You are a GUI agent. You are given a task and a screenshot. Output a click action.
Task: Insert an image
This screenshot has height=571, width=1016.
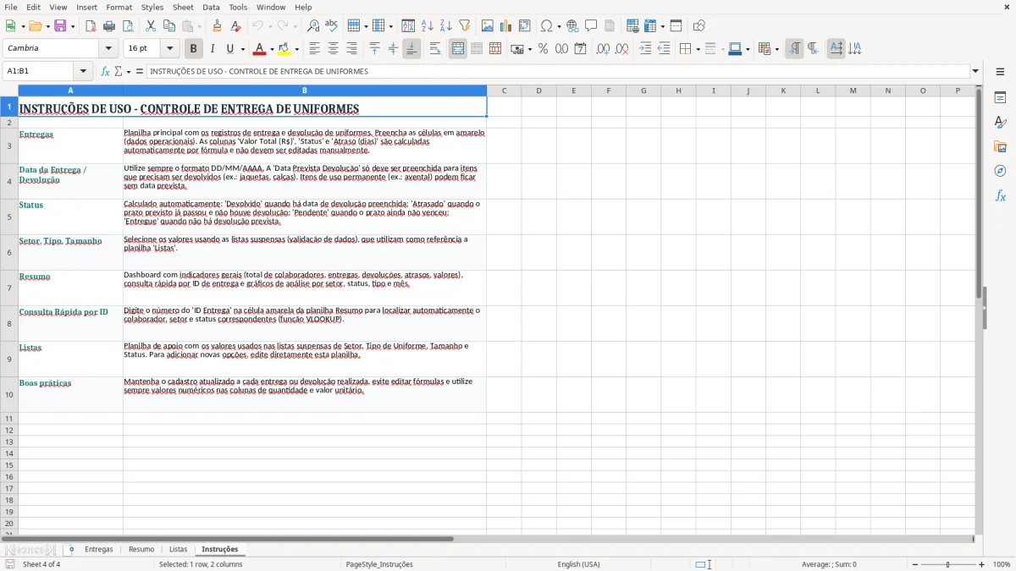pyautogui.click(x=488, y=26)
